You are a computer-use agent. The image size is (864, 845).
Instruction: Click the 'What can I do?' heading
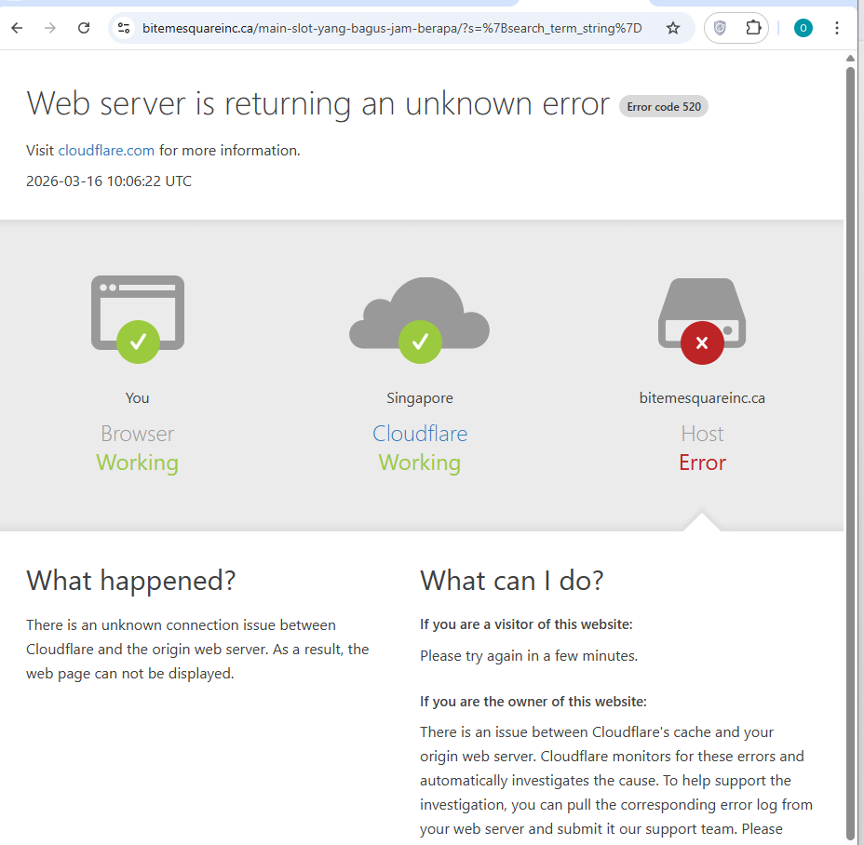[x=512, y=581]
